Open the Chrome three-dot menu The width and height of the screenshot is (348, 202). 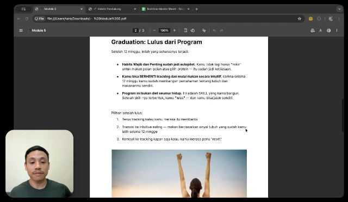(x=339, y=19)
